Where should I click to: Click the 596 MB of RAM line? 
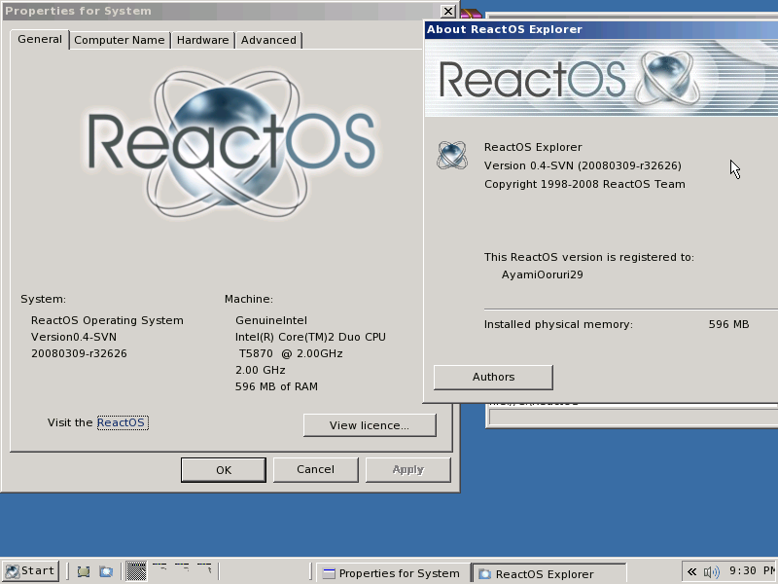276,386
